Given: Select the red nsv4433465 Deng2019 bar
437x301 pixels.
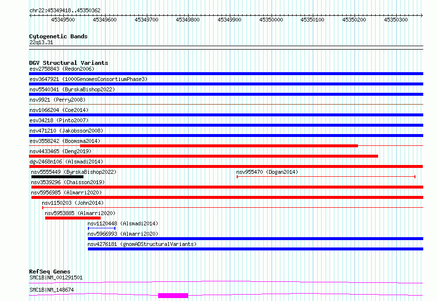Looking at the screenshot, I should click(203, 156).
